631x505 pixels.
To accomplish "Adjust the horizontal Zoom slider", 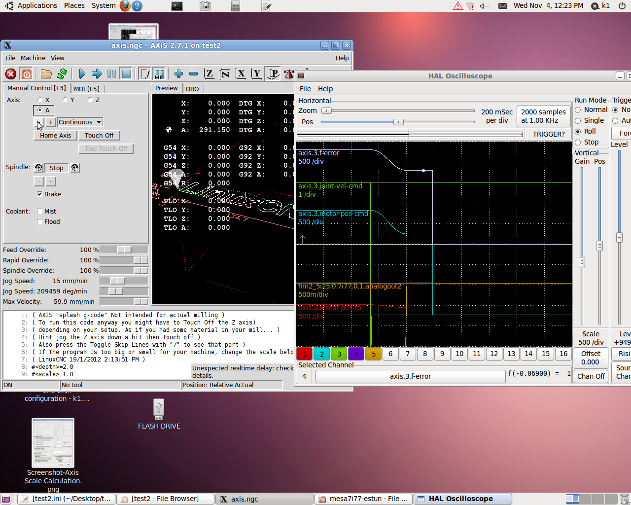I will [398, 111].
